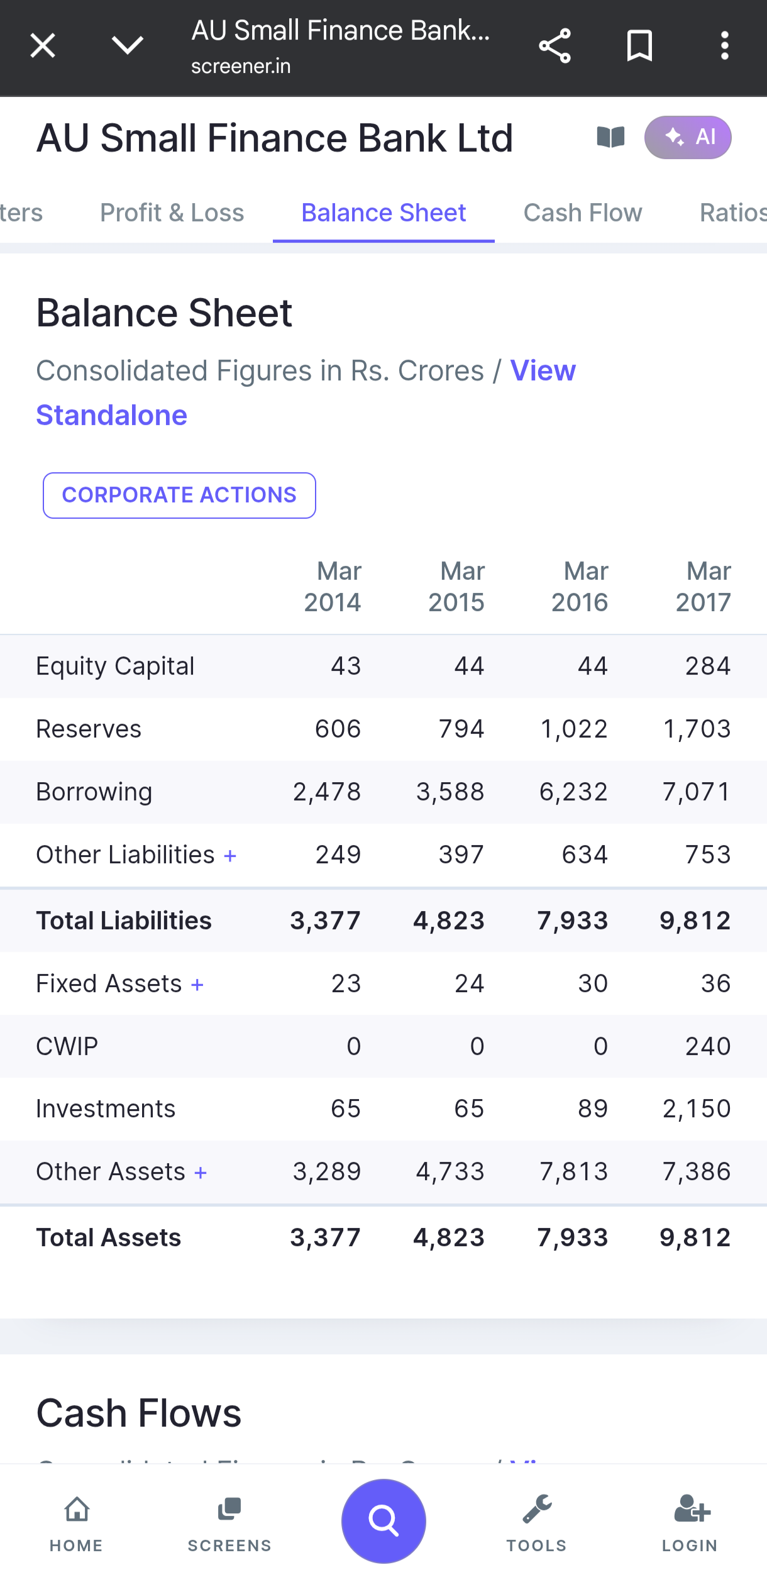Open the three-dot browser menu
Image resolution: width=767 pixels, height=1575 pixels.
click(724, 46)
